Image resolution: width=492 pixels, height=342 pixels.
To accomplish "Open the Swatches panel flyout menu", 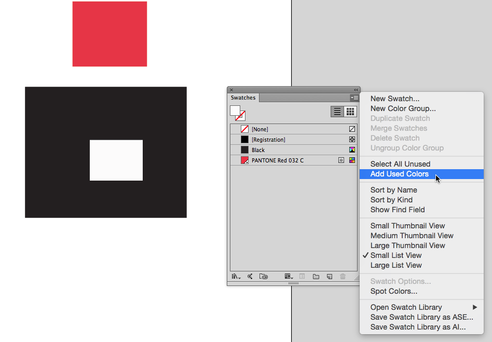I will (x=354, y=98).
